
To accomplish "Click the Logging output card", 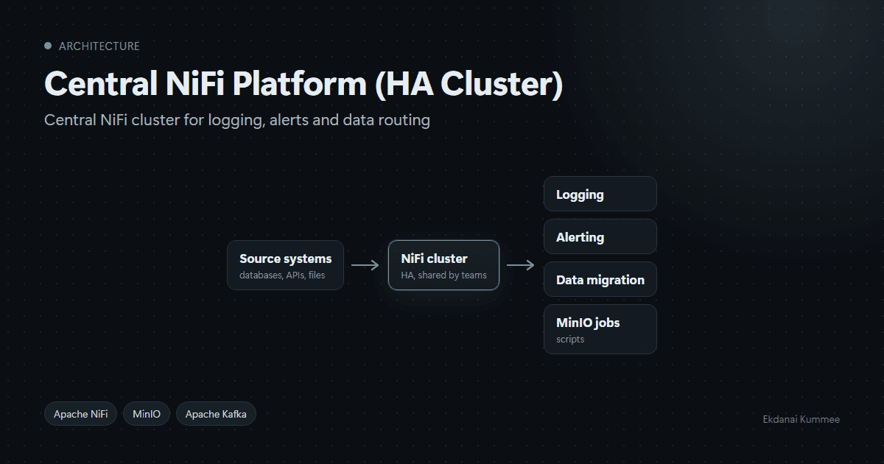I will click(600, 194).
